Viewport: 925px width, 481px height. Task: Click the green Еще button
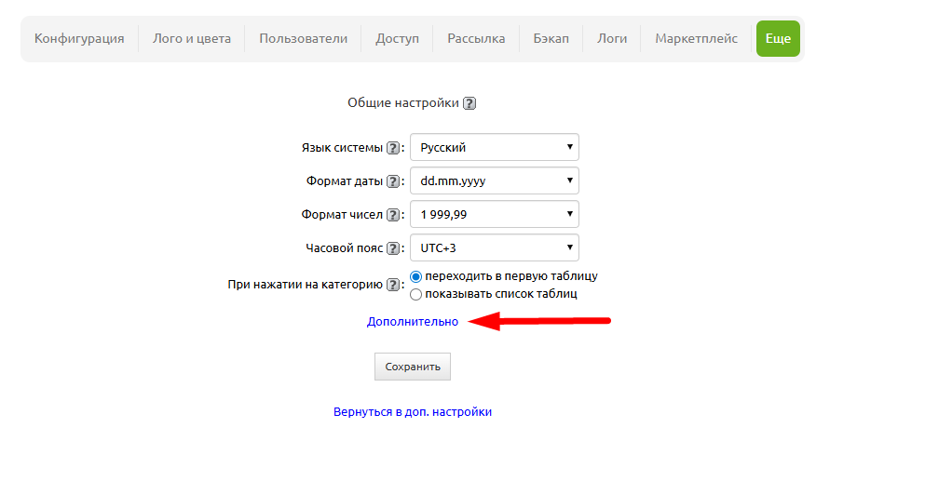778,38
